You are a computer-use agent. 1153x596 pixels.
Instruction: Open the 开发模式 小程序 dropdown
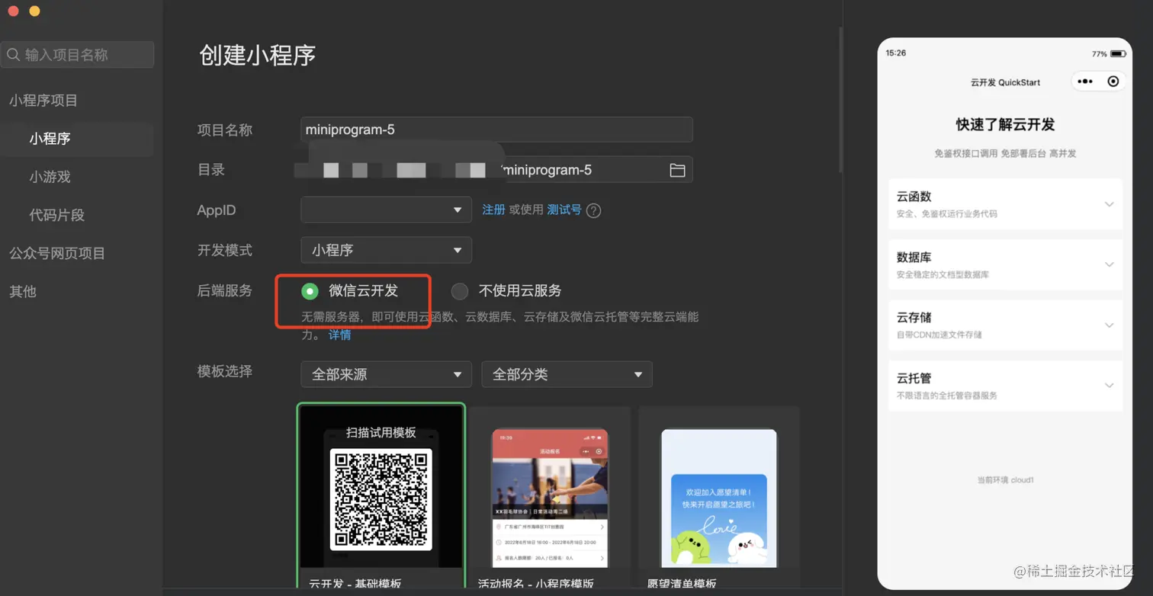pos(386,250)
